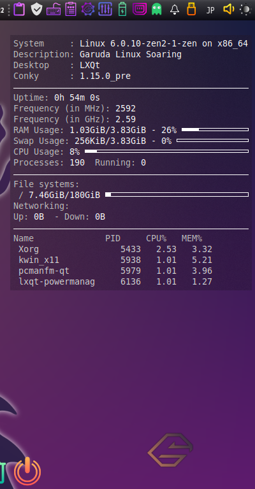Click the root file system usage bar
This screenshot has width=255, height=489.
[x=177, y=195]
